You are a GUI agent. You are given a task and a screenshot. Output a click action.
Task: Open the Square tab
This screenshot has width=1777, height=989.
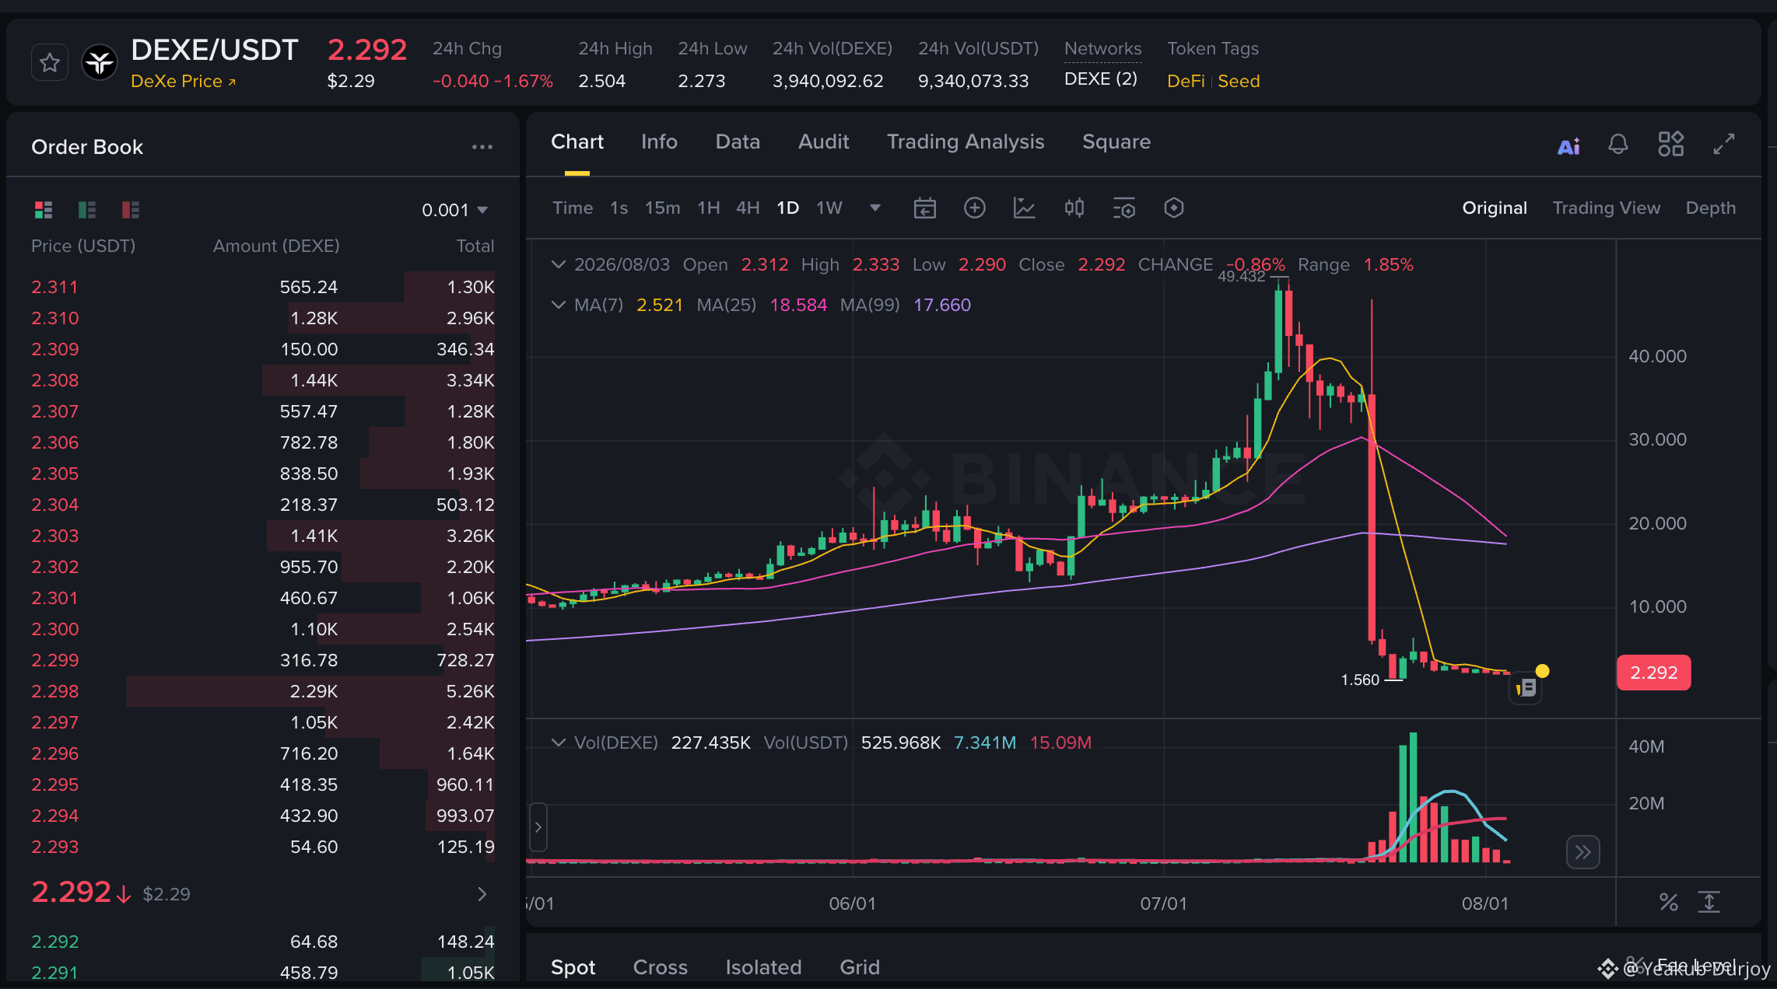(1116, 142)
